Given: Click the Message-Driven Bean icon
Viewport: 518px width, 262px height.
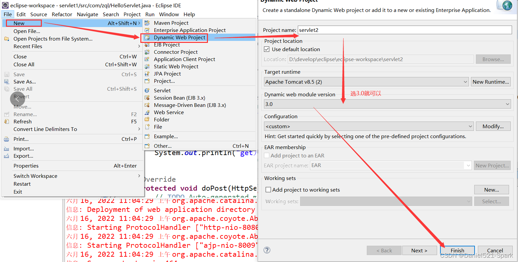Looking at the screenshot, I should 147,105.
